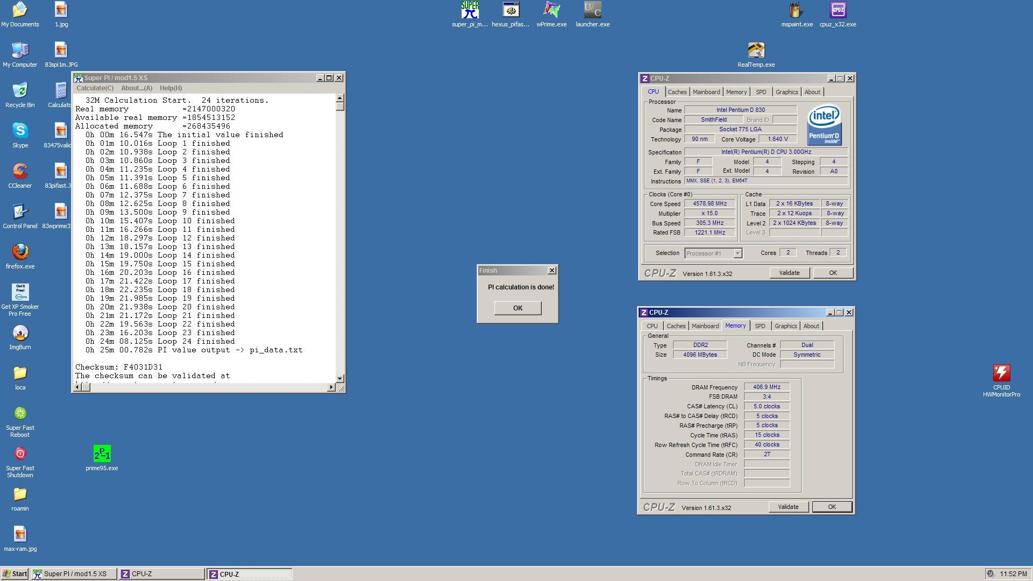Open wPrime.exe desktop icon
The width and height of the screenshot is (1033, 581).
(551, 13)
